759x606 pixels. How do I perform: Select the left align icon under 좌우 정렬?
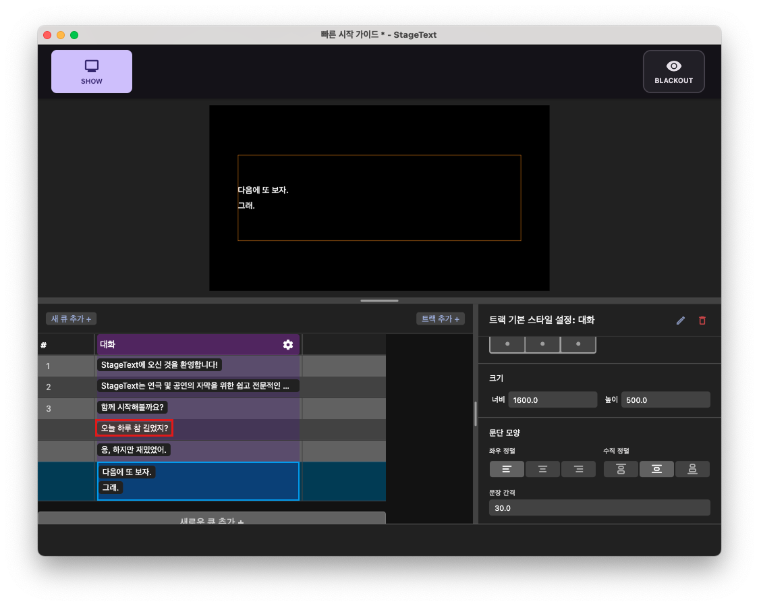point(507,469)
